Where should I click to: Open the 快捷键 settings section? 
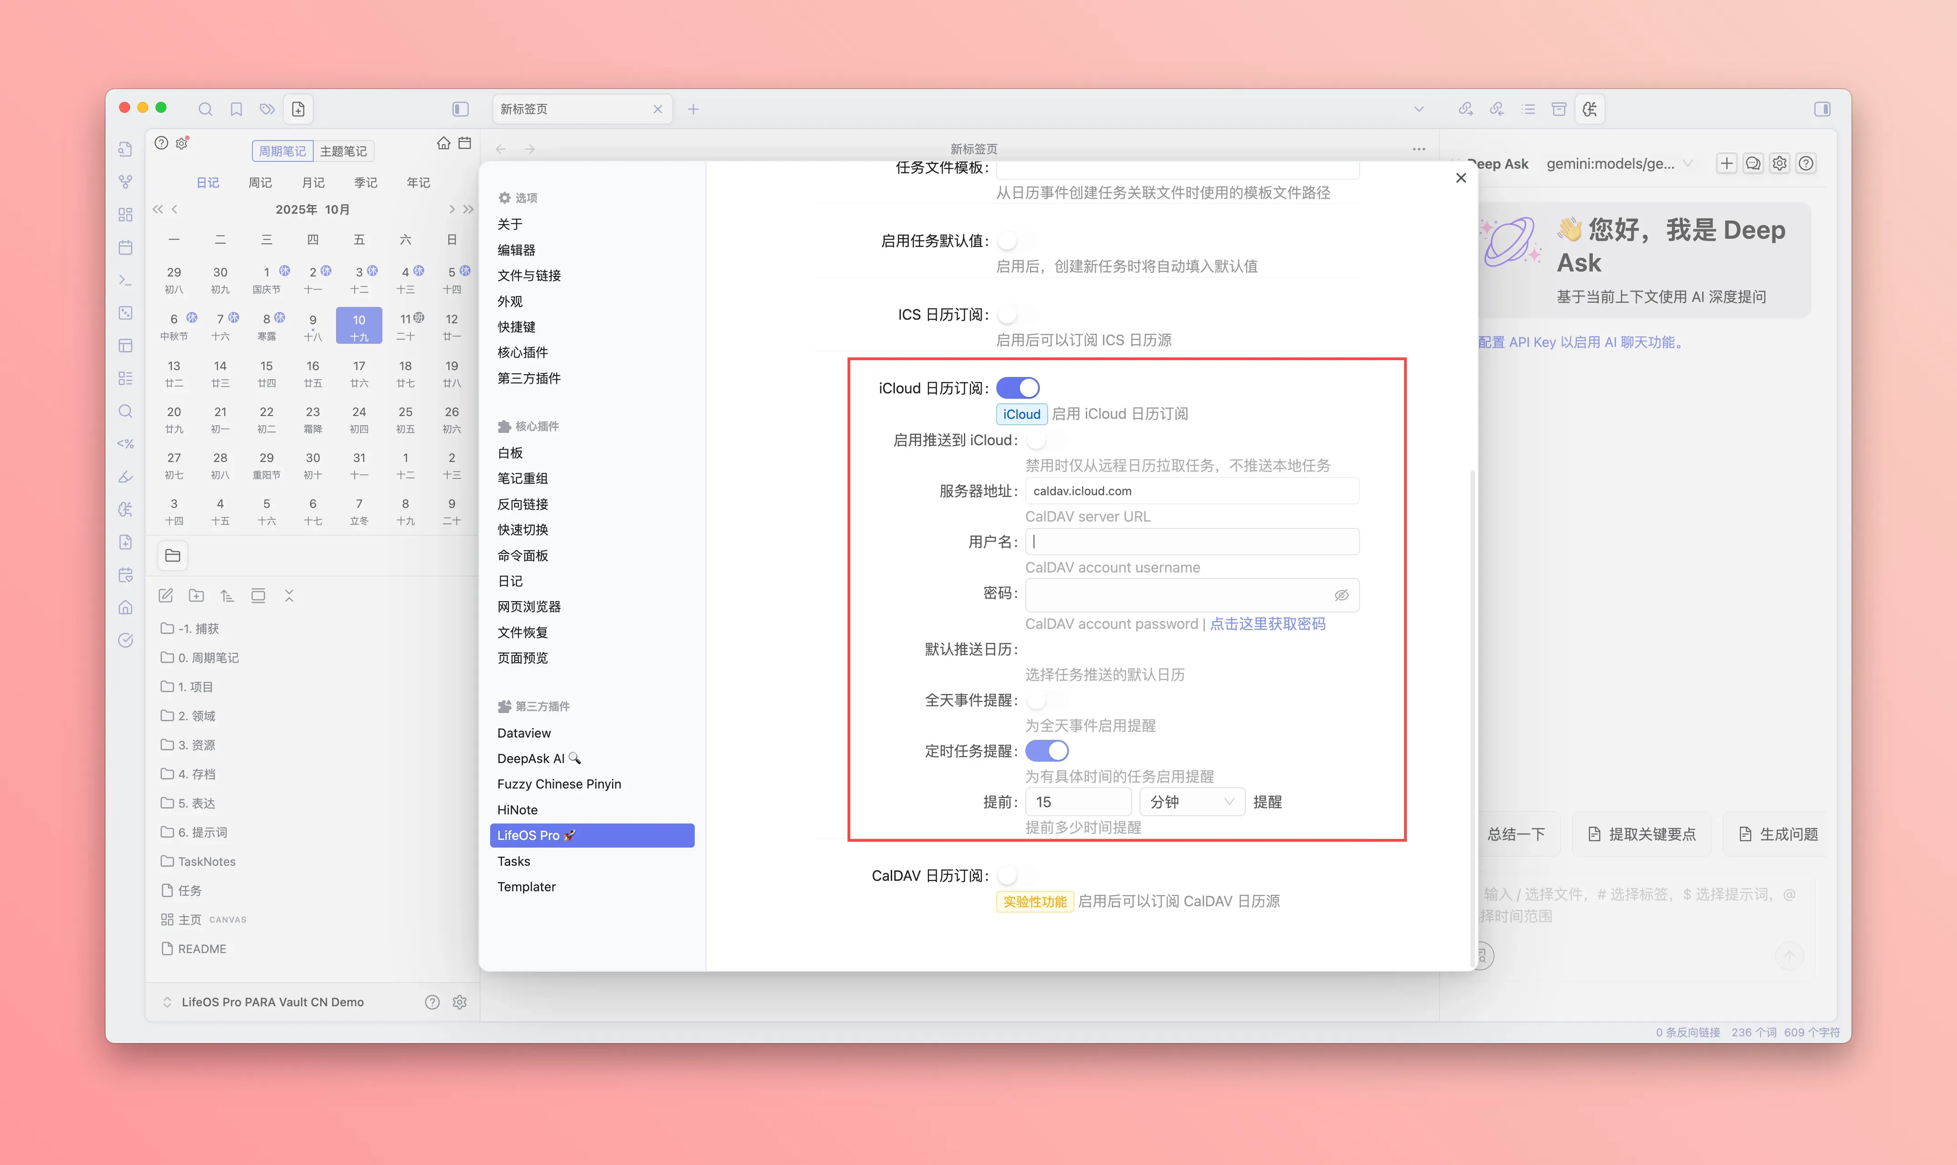point(516,326)
